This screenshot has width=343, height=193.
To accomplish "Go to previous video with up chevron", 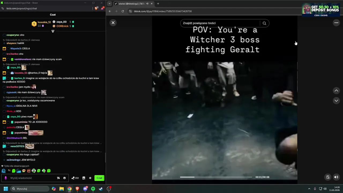I will point(336,91).
